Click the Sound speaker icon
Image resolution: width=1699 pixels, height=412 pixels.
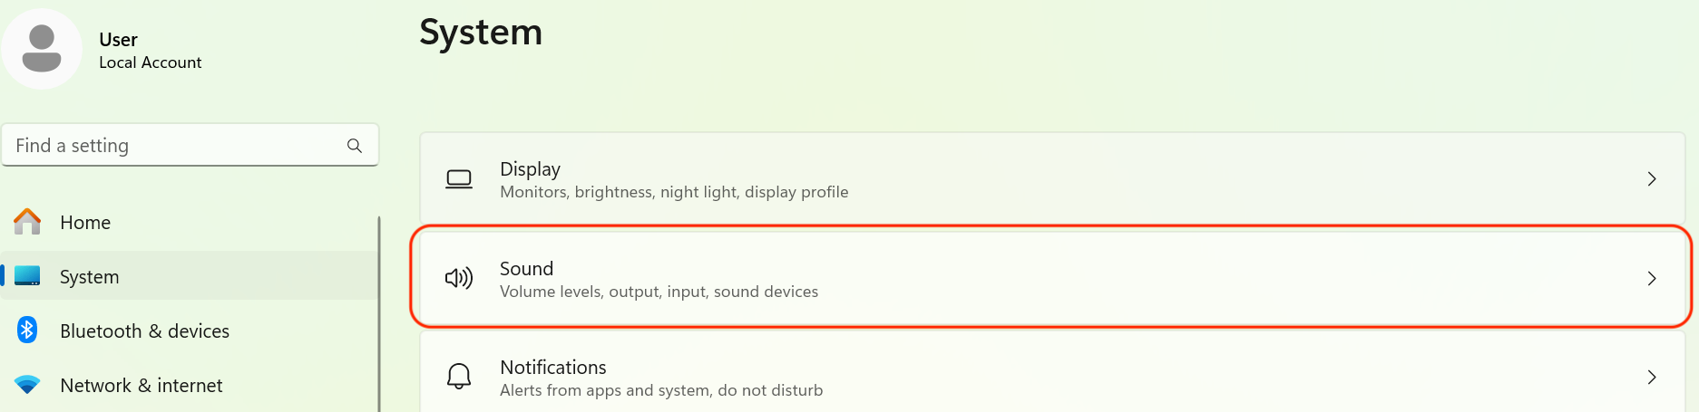459,278
